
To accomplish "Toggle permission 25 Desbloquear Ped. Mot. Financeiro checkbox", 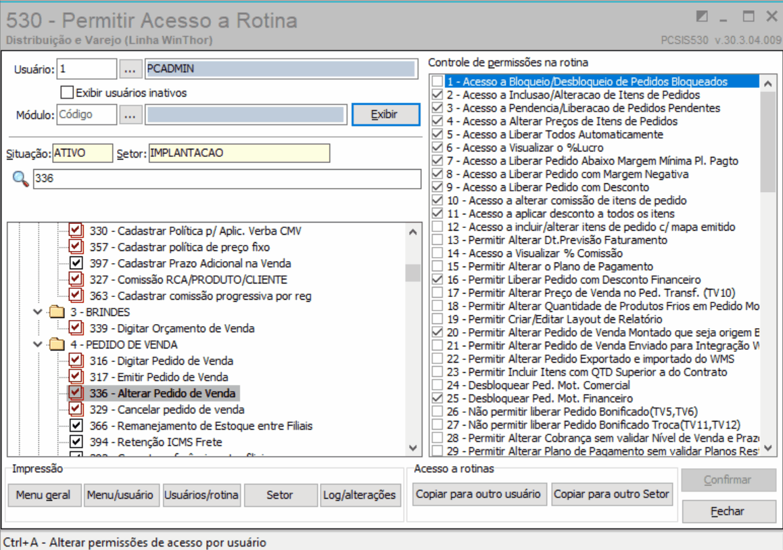I will coord(437,398).
